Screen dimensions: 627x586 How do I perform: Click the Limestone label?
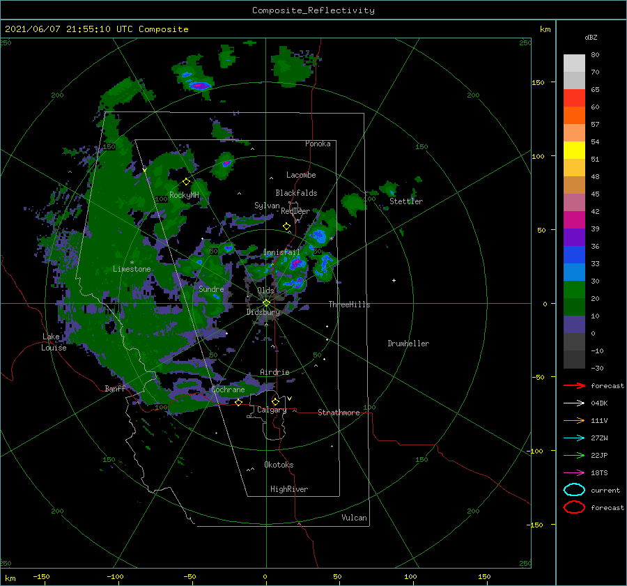click(x=132, y=269)
